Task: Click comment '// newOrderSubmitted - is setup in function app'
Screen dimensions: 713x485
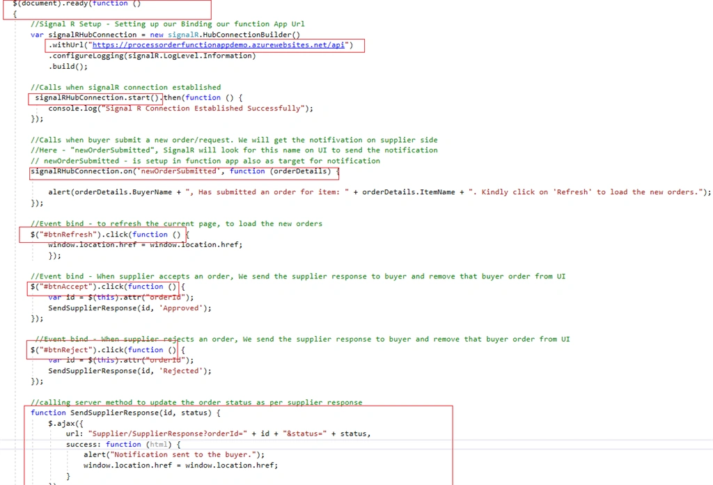Action: [x=205, y=161]
